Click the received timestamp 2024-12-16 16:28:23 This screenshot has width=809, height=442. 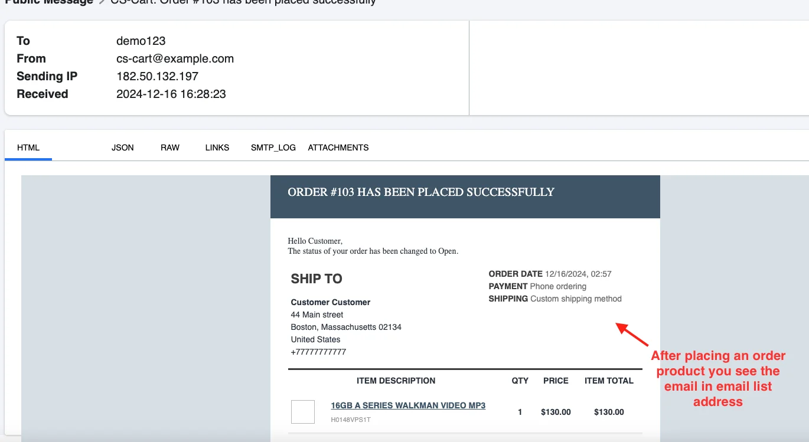point(171,94)
